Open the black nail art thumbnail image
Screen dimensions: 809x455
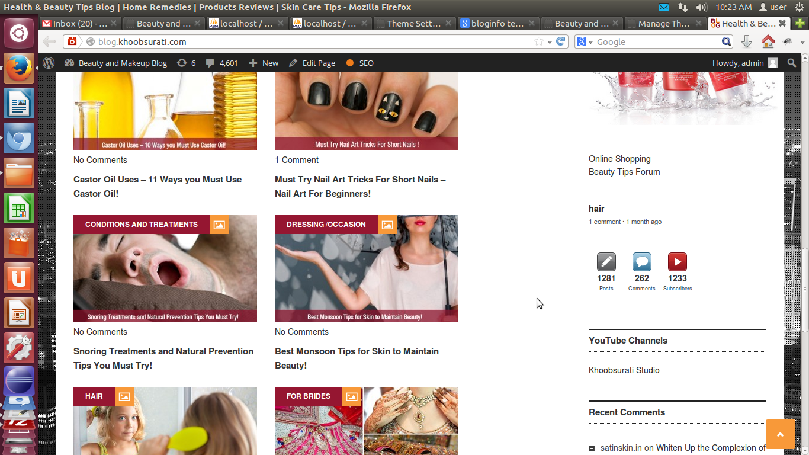click(367, 111)
